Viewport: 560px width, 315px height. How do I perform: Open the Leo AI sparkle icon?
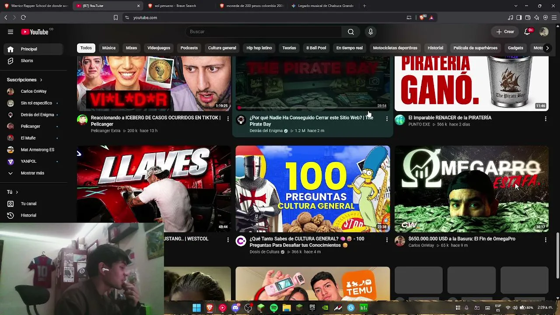(x=536, y=17)
